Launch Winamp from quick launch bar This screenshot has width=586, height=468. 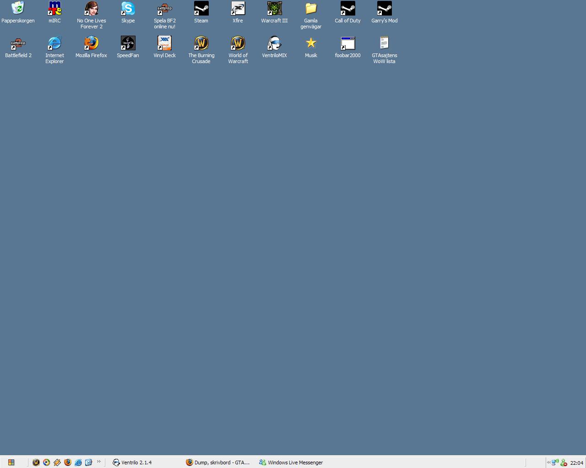click(57, 462)
